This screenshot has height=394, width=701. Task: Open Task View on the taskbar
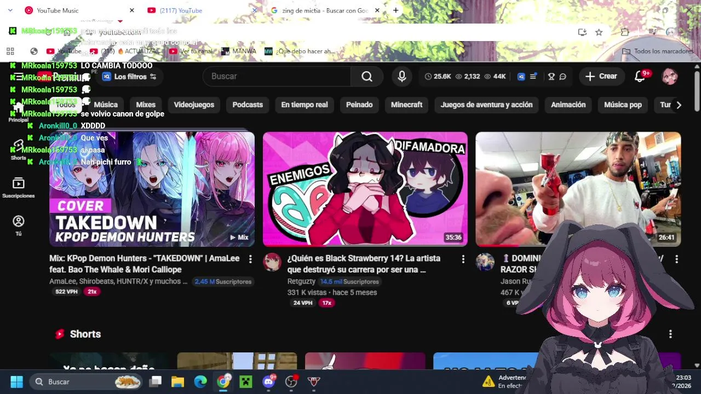[x=156, y=381]
